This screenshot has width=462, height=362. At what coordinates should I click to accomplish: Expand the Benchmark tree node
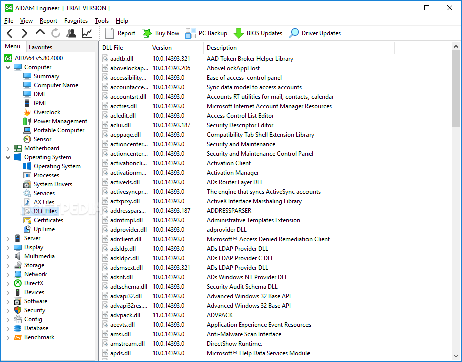8,338
